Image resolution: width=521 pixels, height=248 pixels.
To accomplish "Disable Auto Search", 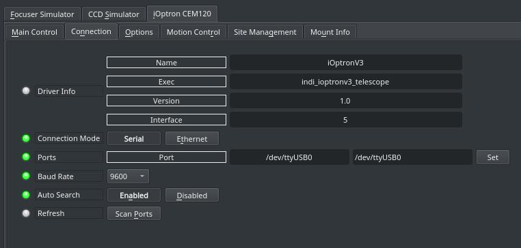I will (x=192, y=196).
